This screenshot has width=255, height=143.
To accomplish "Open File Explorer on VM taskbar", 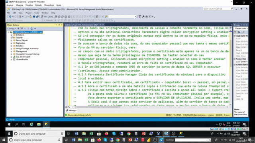I will tap(39, 124).
